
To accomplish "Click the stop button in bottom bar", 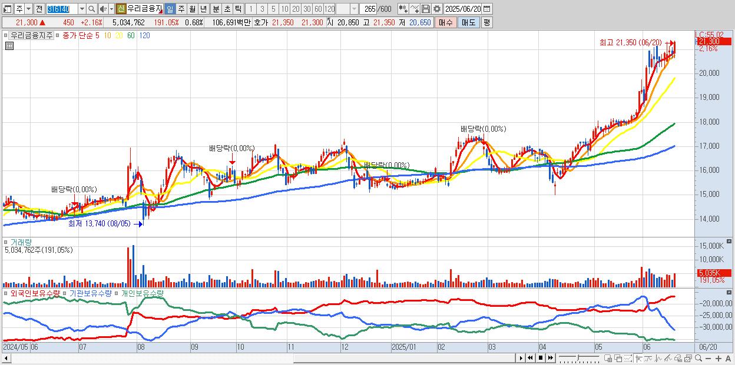I will click(x=541, y=358).
